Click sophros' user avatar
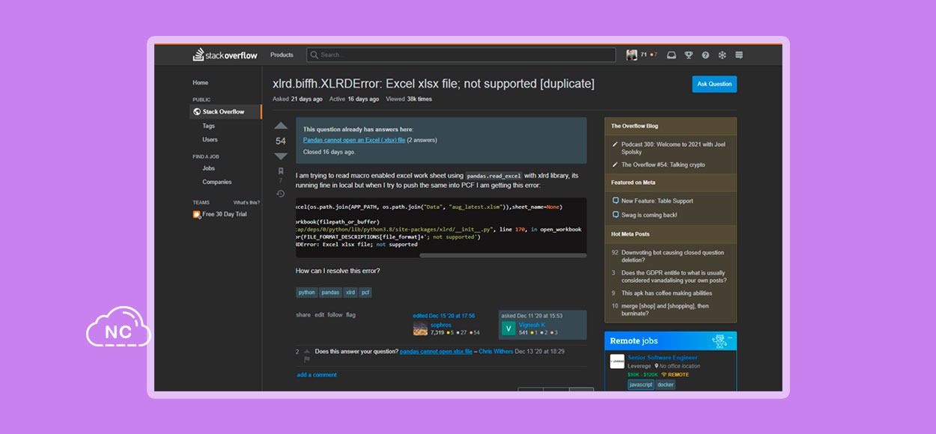Screen dimensions: 936x434 (420, 328)
